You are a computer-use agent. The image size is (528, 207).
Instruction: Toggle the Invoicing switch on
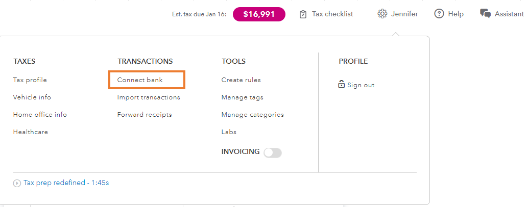[273, 152]
